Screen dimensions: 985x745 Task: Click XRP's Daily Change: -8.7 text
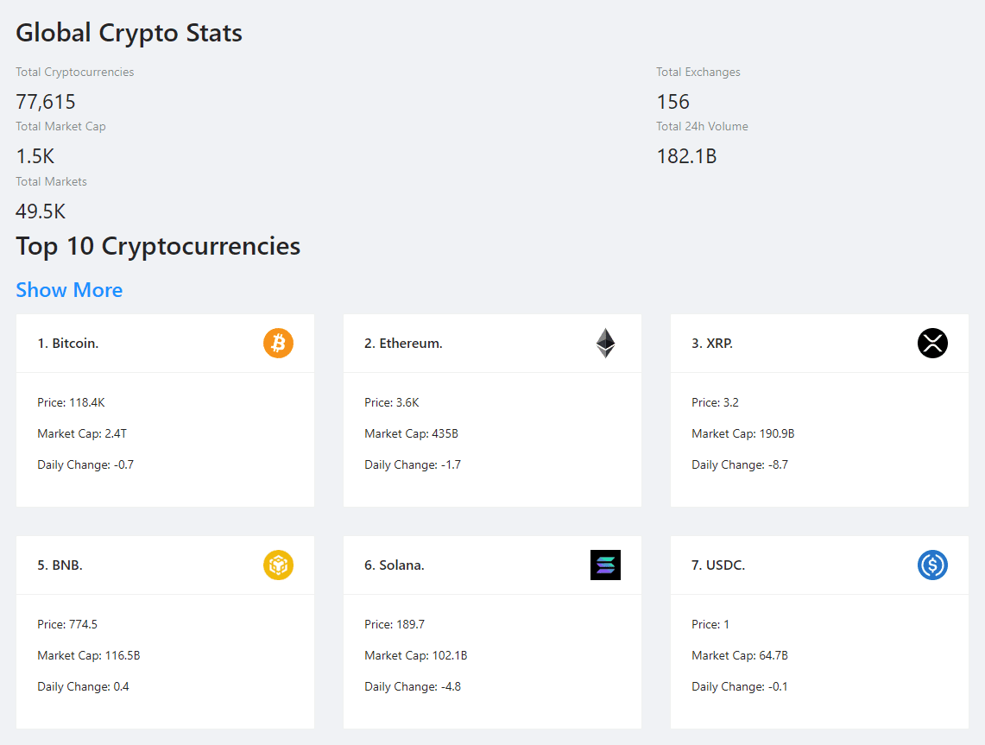click(x=740, y=464)
